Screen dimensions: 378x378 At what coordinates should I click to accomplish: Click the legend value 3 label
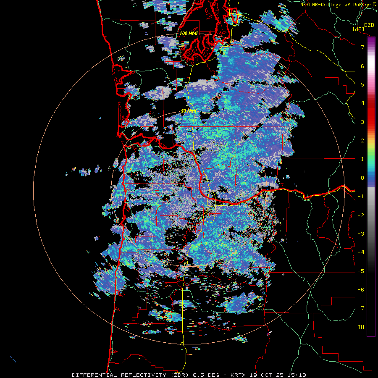362,122
